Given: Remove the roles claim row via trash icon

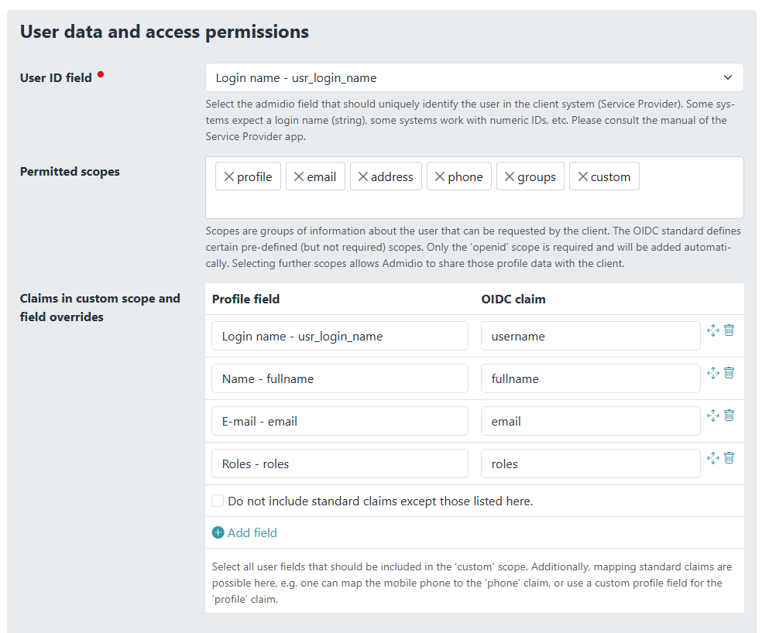Looking at the screenshot, I should pos(729,458).
